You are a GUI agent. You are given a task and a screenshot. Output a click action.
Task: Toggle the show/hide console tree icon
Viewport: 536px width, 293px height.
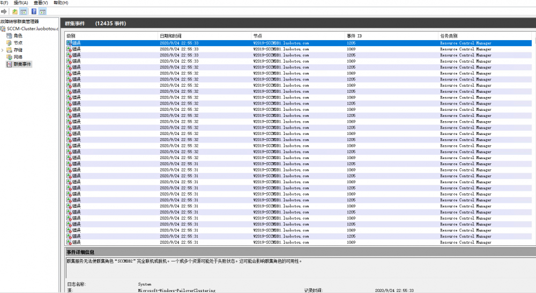(24, 11)
